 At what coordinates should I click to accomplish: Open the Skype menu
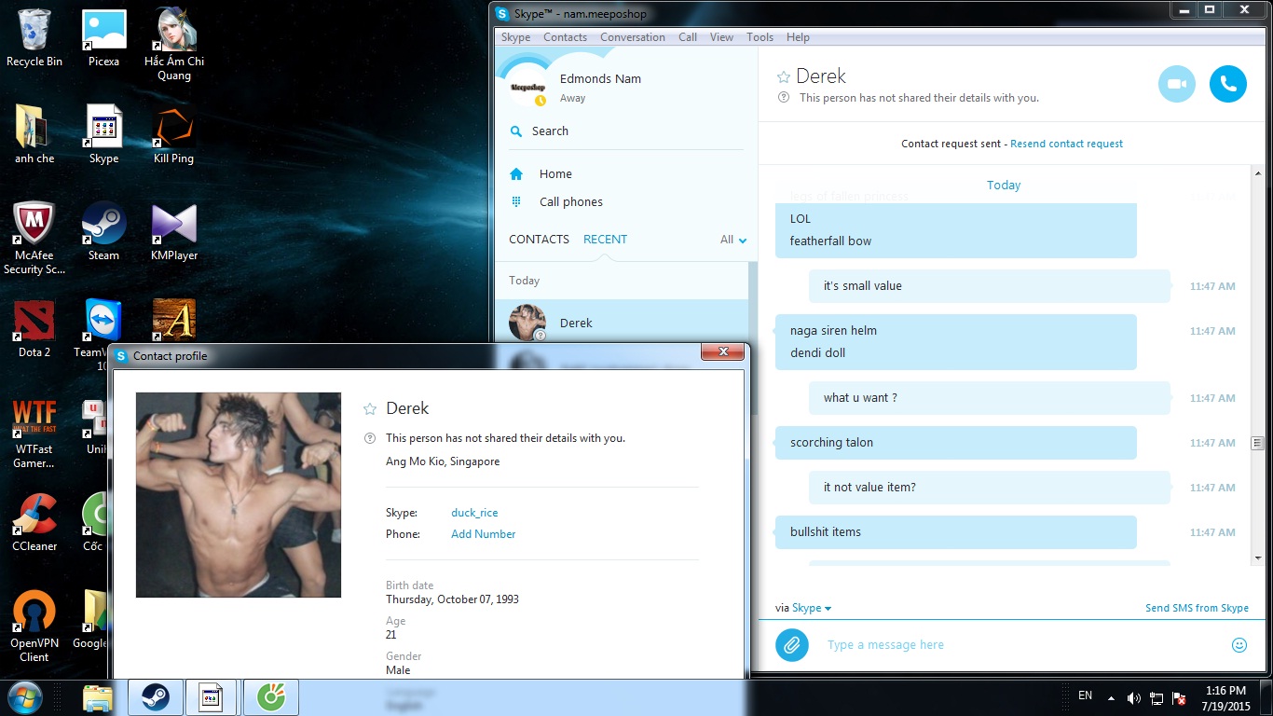[515, 37]
